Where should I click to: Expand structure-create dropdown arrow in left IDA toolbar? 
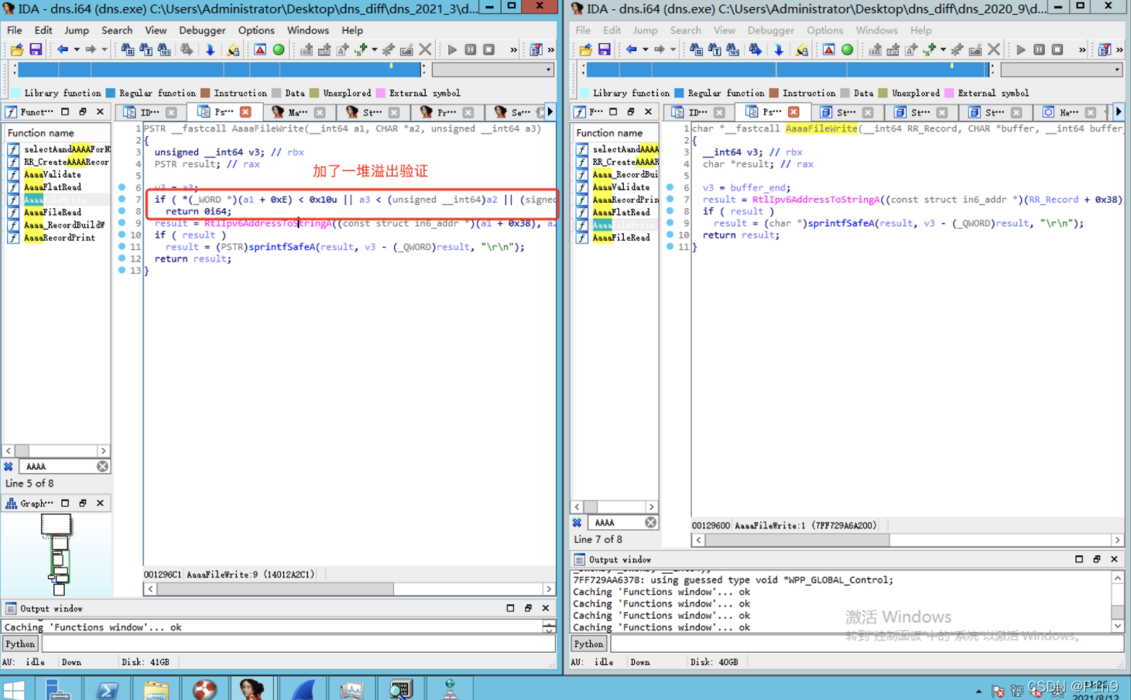375,50
